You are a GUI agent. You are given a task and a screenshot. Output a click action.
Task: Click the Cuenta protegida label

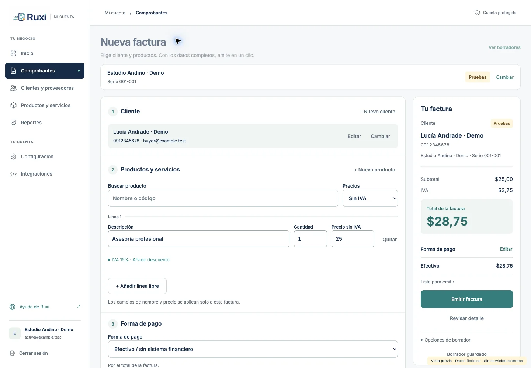point(499,13)
